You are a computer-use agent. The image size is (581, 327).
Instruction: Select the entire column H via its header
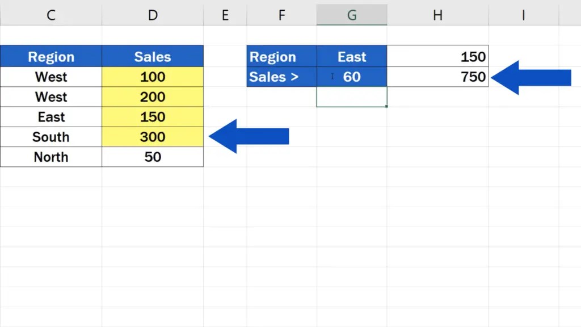coord(437,15)
